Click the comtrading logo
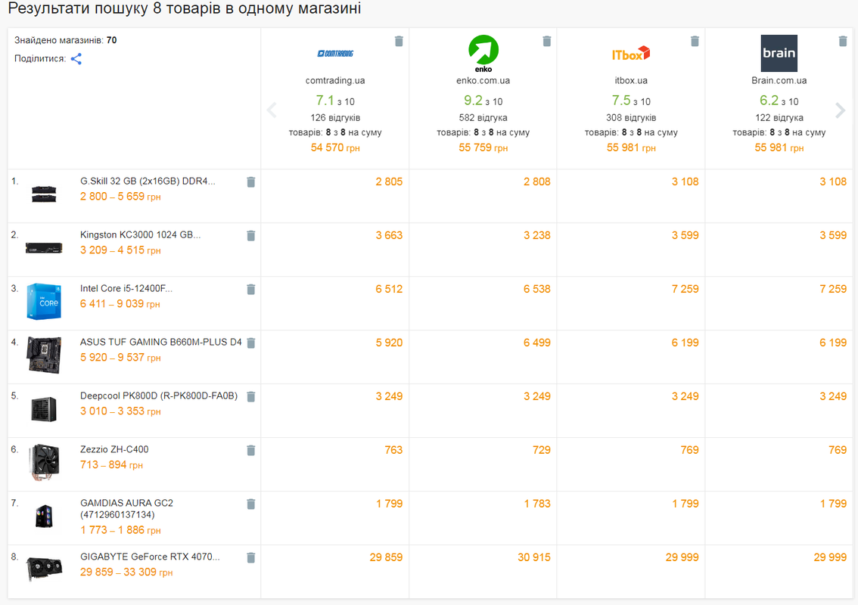858x605 pixels. [x=335, y=54]
